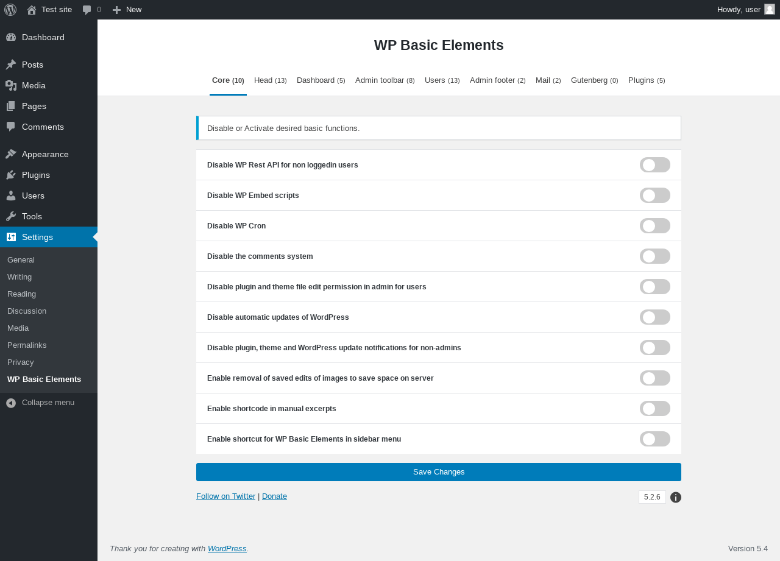
Task: Open Media settings submenu item
Action: [x=49, y=328]
